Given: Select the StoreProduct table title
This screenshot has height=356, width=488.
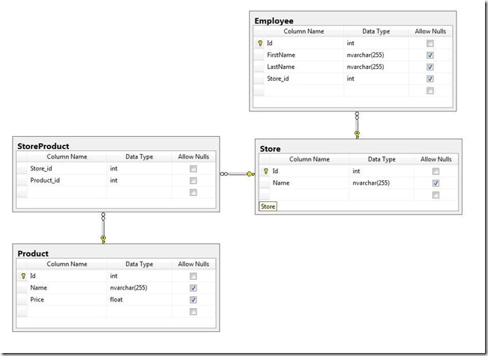Looking at the screenshot, I should 43,146.
